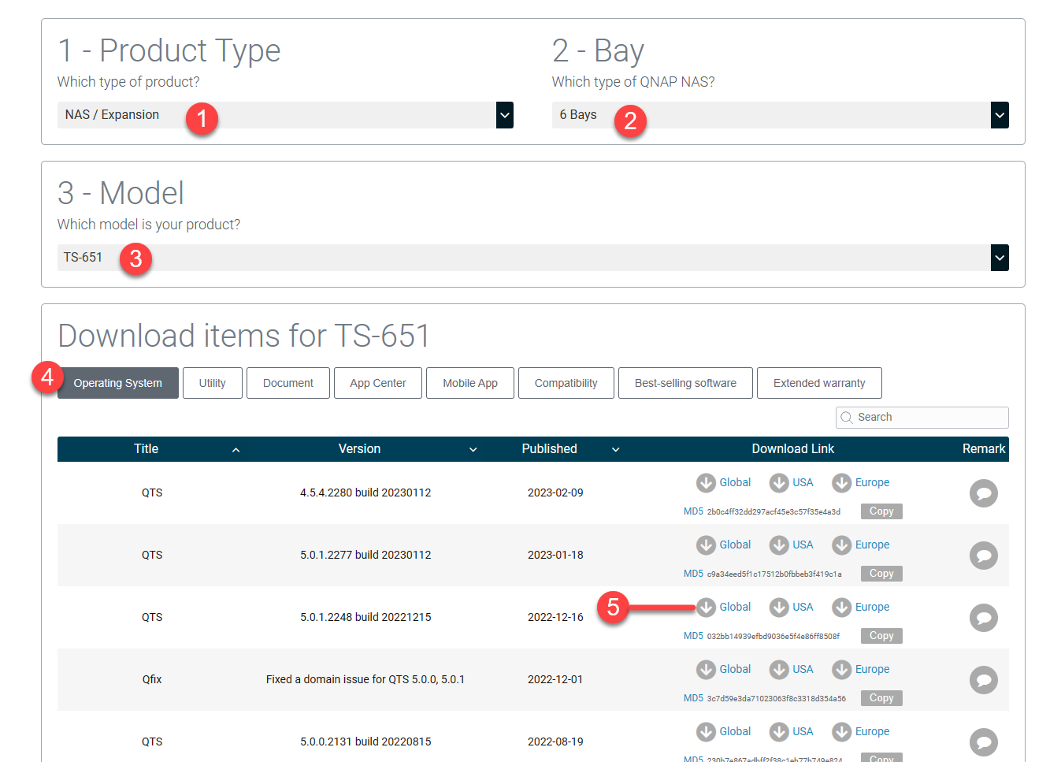Download USA icon for QTS 5.0.1.2248

pos(779,607)
